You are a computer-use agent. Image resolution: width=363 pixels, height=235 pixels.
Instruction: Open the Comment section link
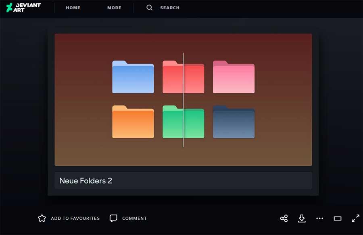134,219
